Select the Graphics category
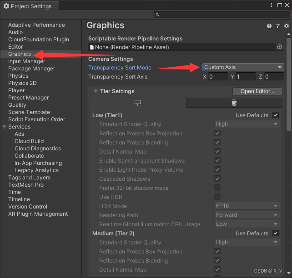This screenshot has width=292, height=278. point(20,54)
